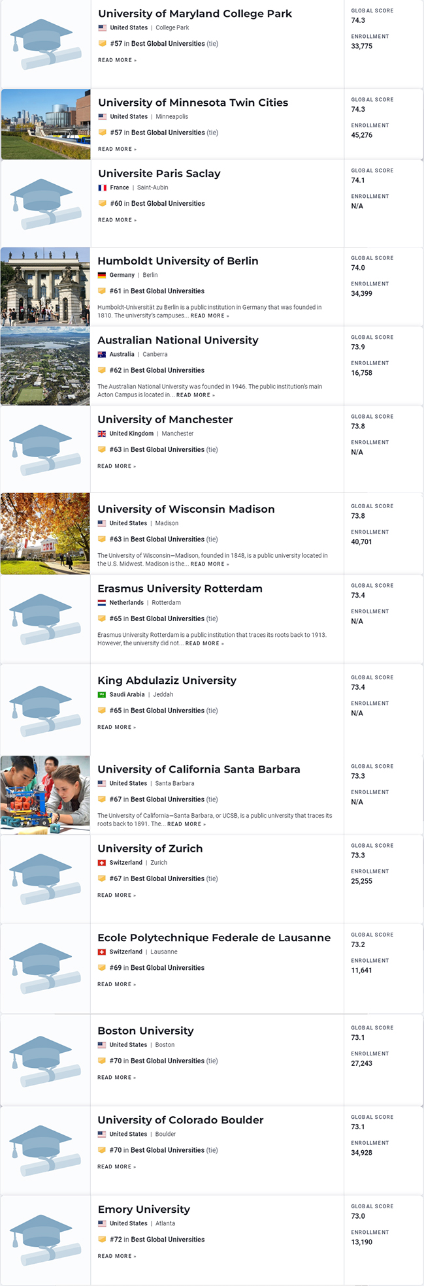
Task: Click the Australia flag icon near Canberra
Action: [102, 355]
